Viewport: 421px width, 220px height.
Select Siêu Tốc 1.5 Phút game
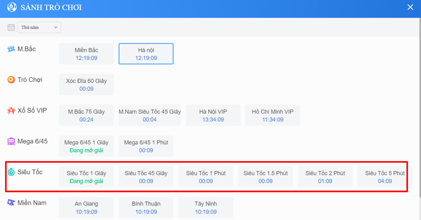pyautogui.click(x=265, y=176)
